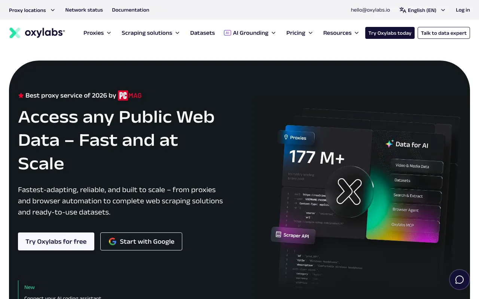Click Search & Extract card

pos(415,195)
